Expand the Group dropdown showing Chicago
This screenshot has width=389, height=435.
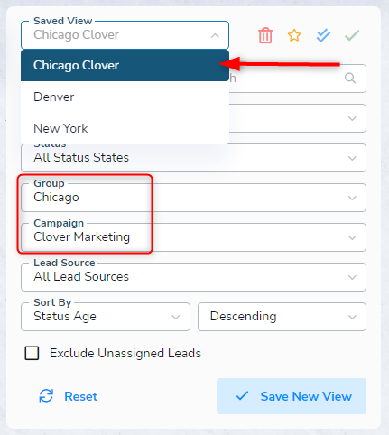coord(193,198)
